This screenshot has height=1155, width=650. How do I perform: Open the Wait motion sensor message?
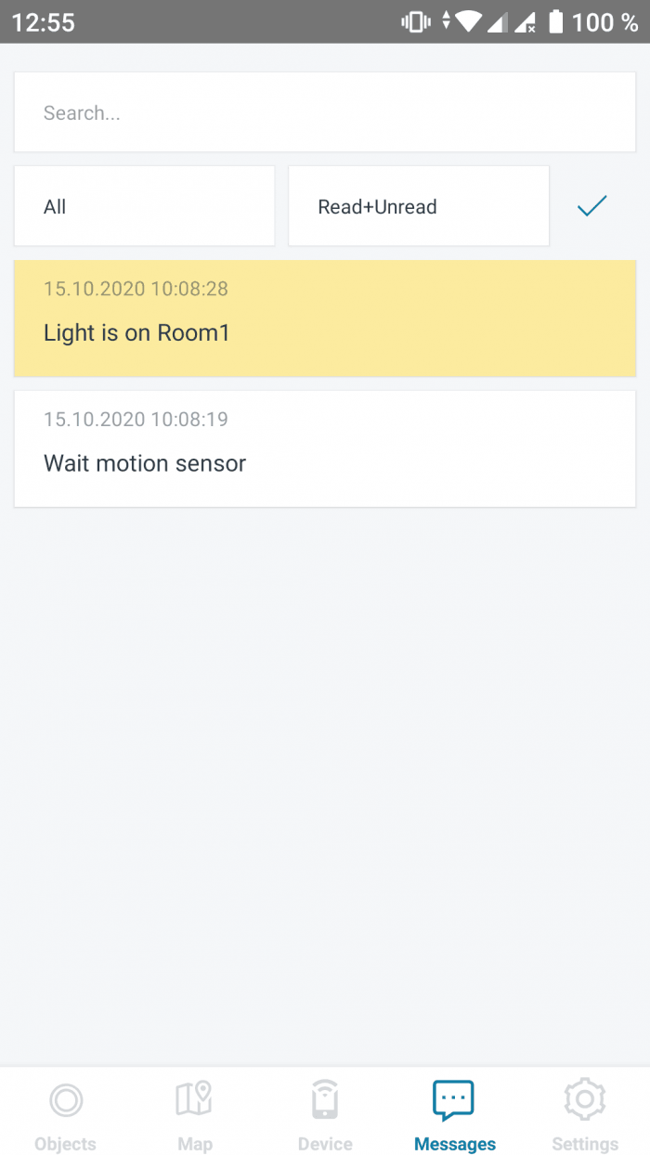point(325,448)
